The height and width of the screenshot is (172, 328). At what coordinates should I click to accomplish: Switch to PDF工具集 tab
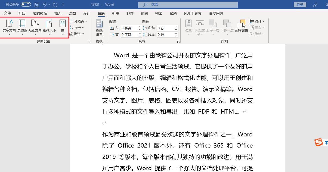coord(193,13)
